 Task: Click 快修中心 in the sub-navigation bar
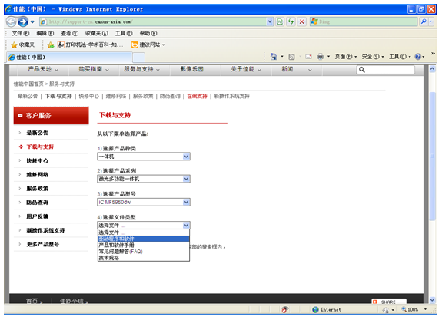pos(89,96)
